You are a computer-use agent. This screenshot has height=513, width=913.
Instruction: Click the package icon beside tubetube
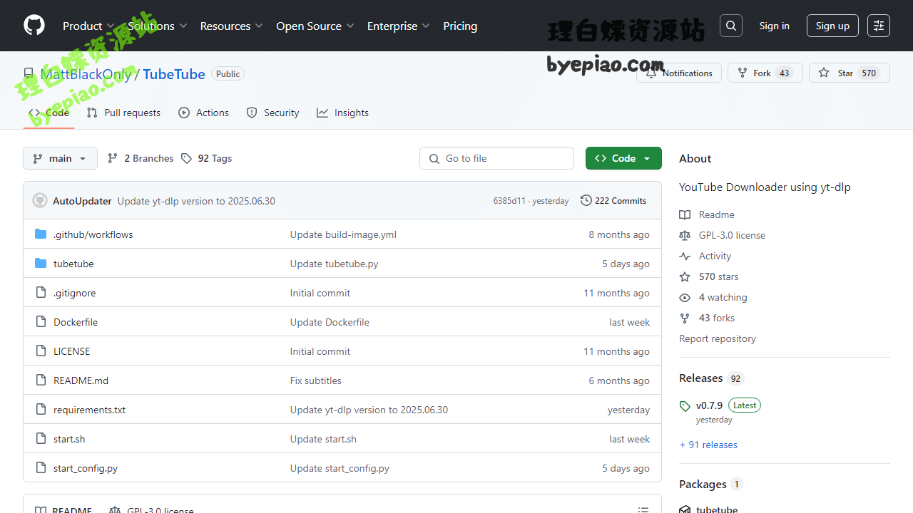685,510
